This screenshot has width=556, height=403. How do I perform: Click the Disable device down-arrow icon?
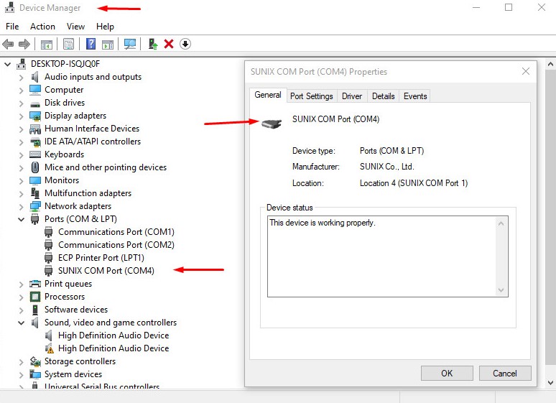pos(185,44)
